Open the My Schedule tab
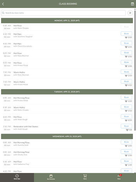This screenshot has width=136, height=182. tap(51, 177)
